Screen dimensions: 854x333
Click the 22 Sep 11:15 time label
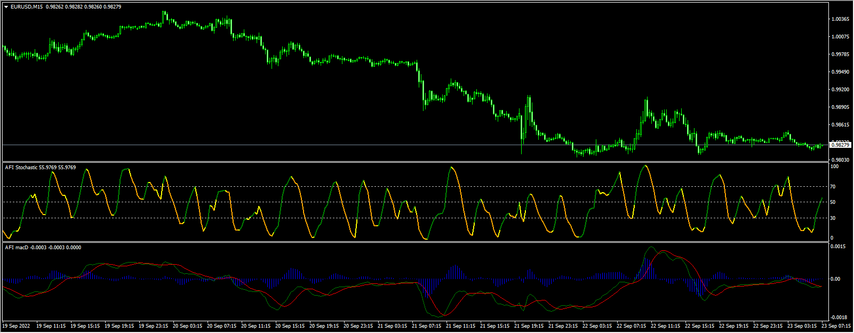[x=666, y=326]
